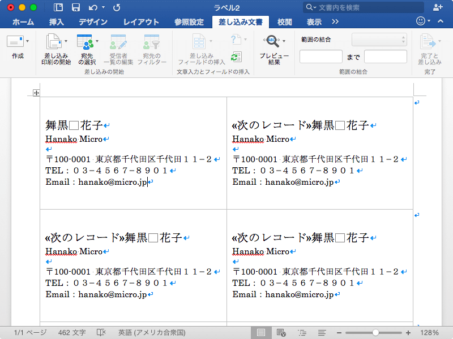This screenshot has width=453, height=339.
Task: Save the document with the floppy icon
Action: [x=76, y=7]
